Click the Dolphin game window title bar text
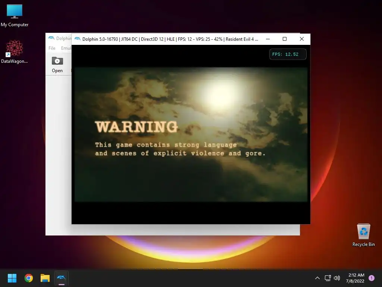Screen dimensions: 382x287 pyautogui.click(x=170, y=39)
